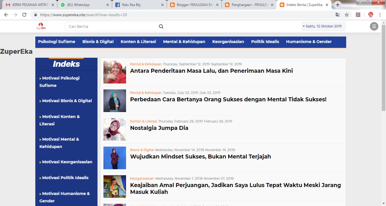Open Keajaiban Amal Perjuangan article headline
386x206 pixels.
[x=236, y=188]
